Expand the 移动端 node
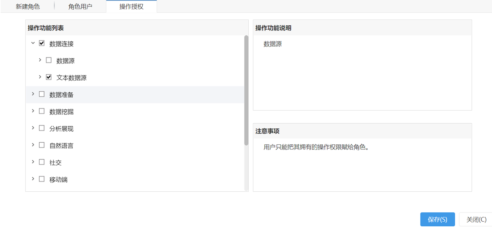This screenshot has width=492, height=228. [x=33, y=179]
